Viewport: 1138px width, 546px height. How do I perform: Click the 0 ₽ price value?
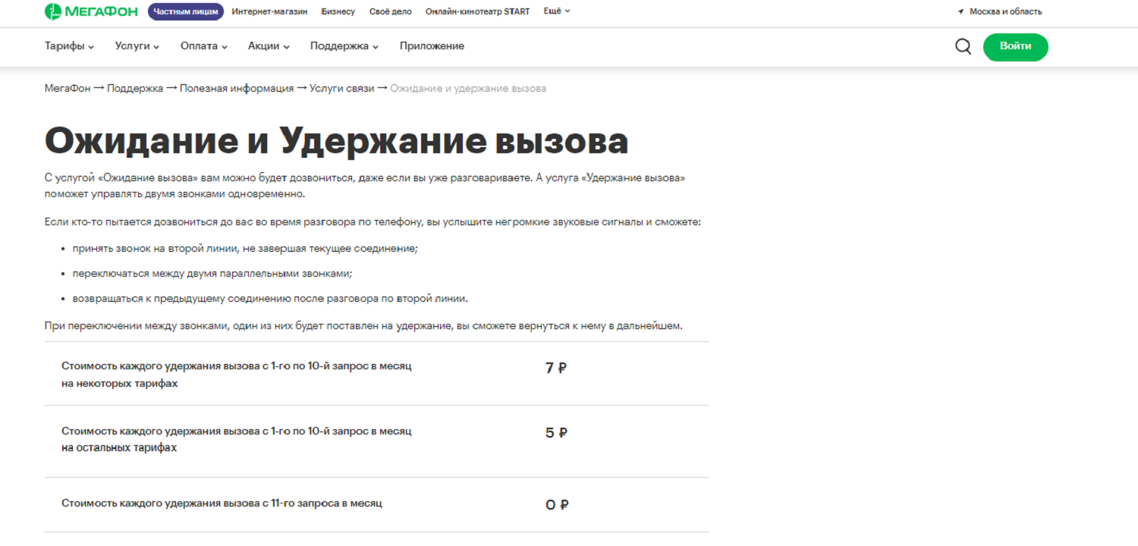pos(557,504)
